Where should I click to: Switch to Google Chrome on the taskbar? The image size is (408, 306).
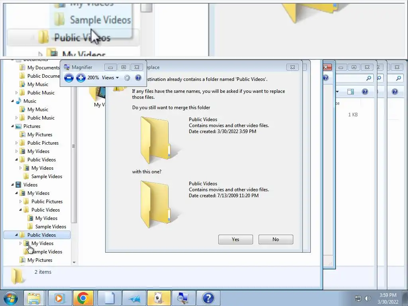click(83, 298)
